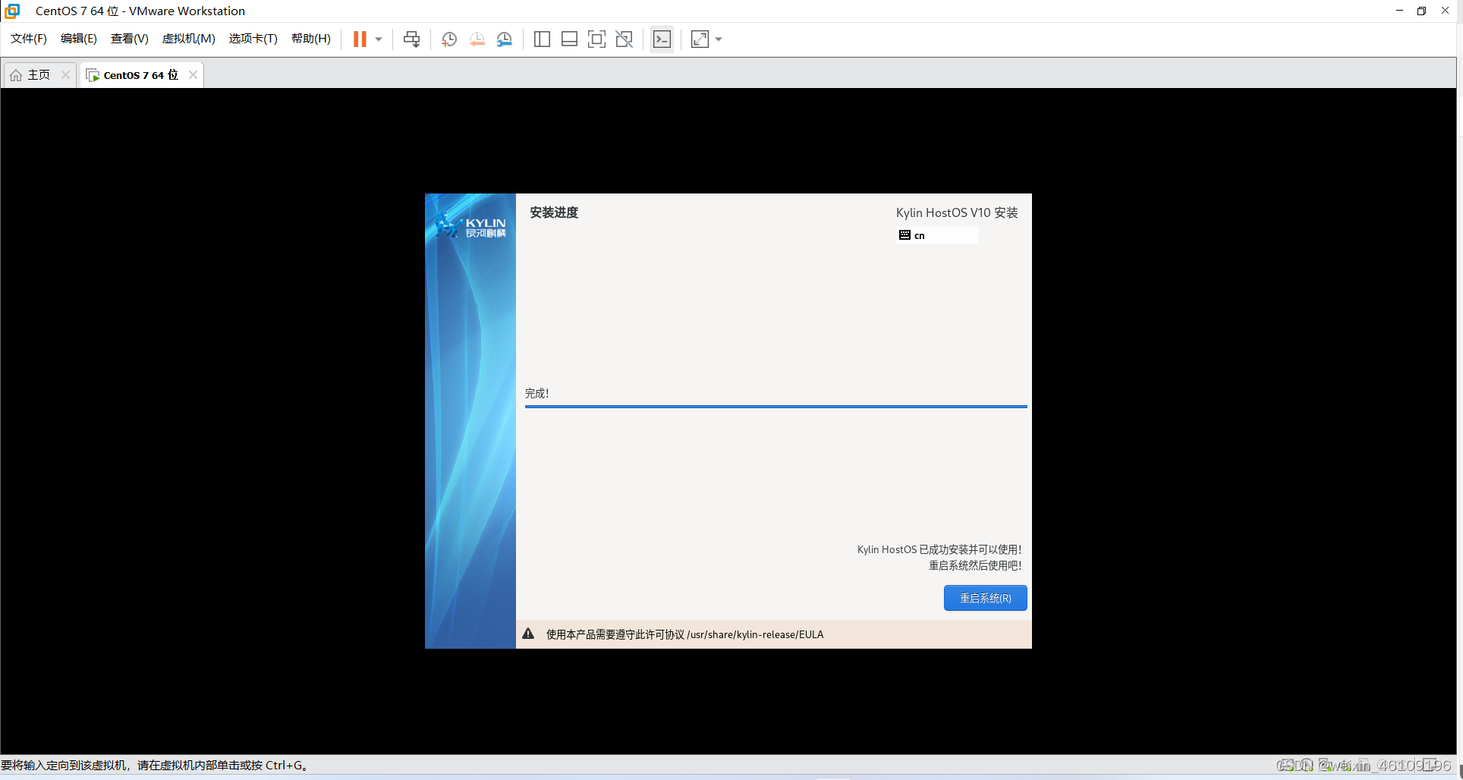Viewport: 1463px width, 780px height.
Task: Click the 安装进度 heading
Action: click(554, 212)
